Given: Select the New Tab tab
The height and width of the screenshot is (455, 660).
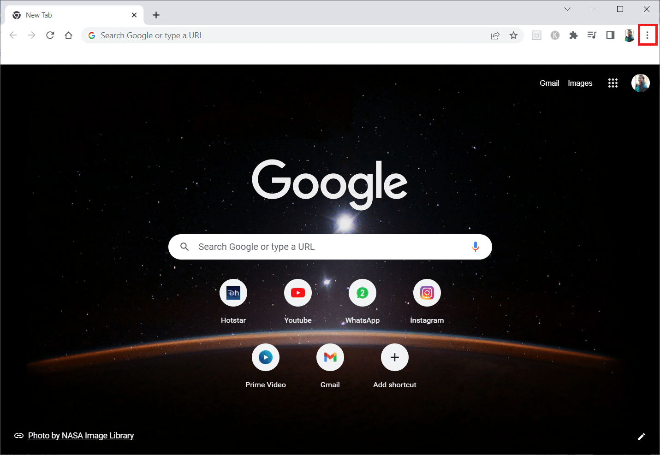Looking at the screenshot, I should 74,15.
